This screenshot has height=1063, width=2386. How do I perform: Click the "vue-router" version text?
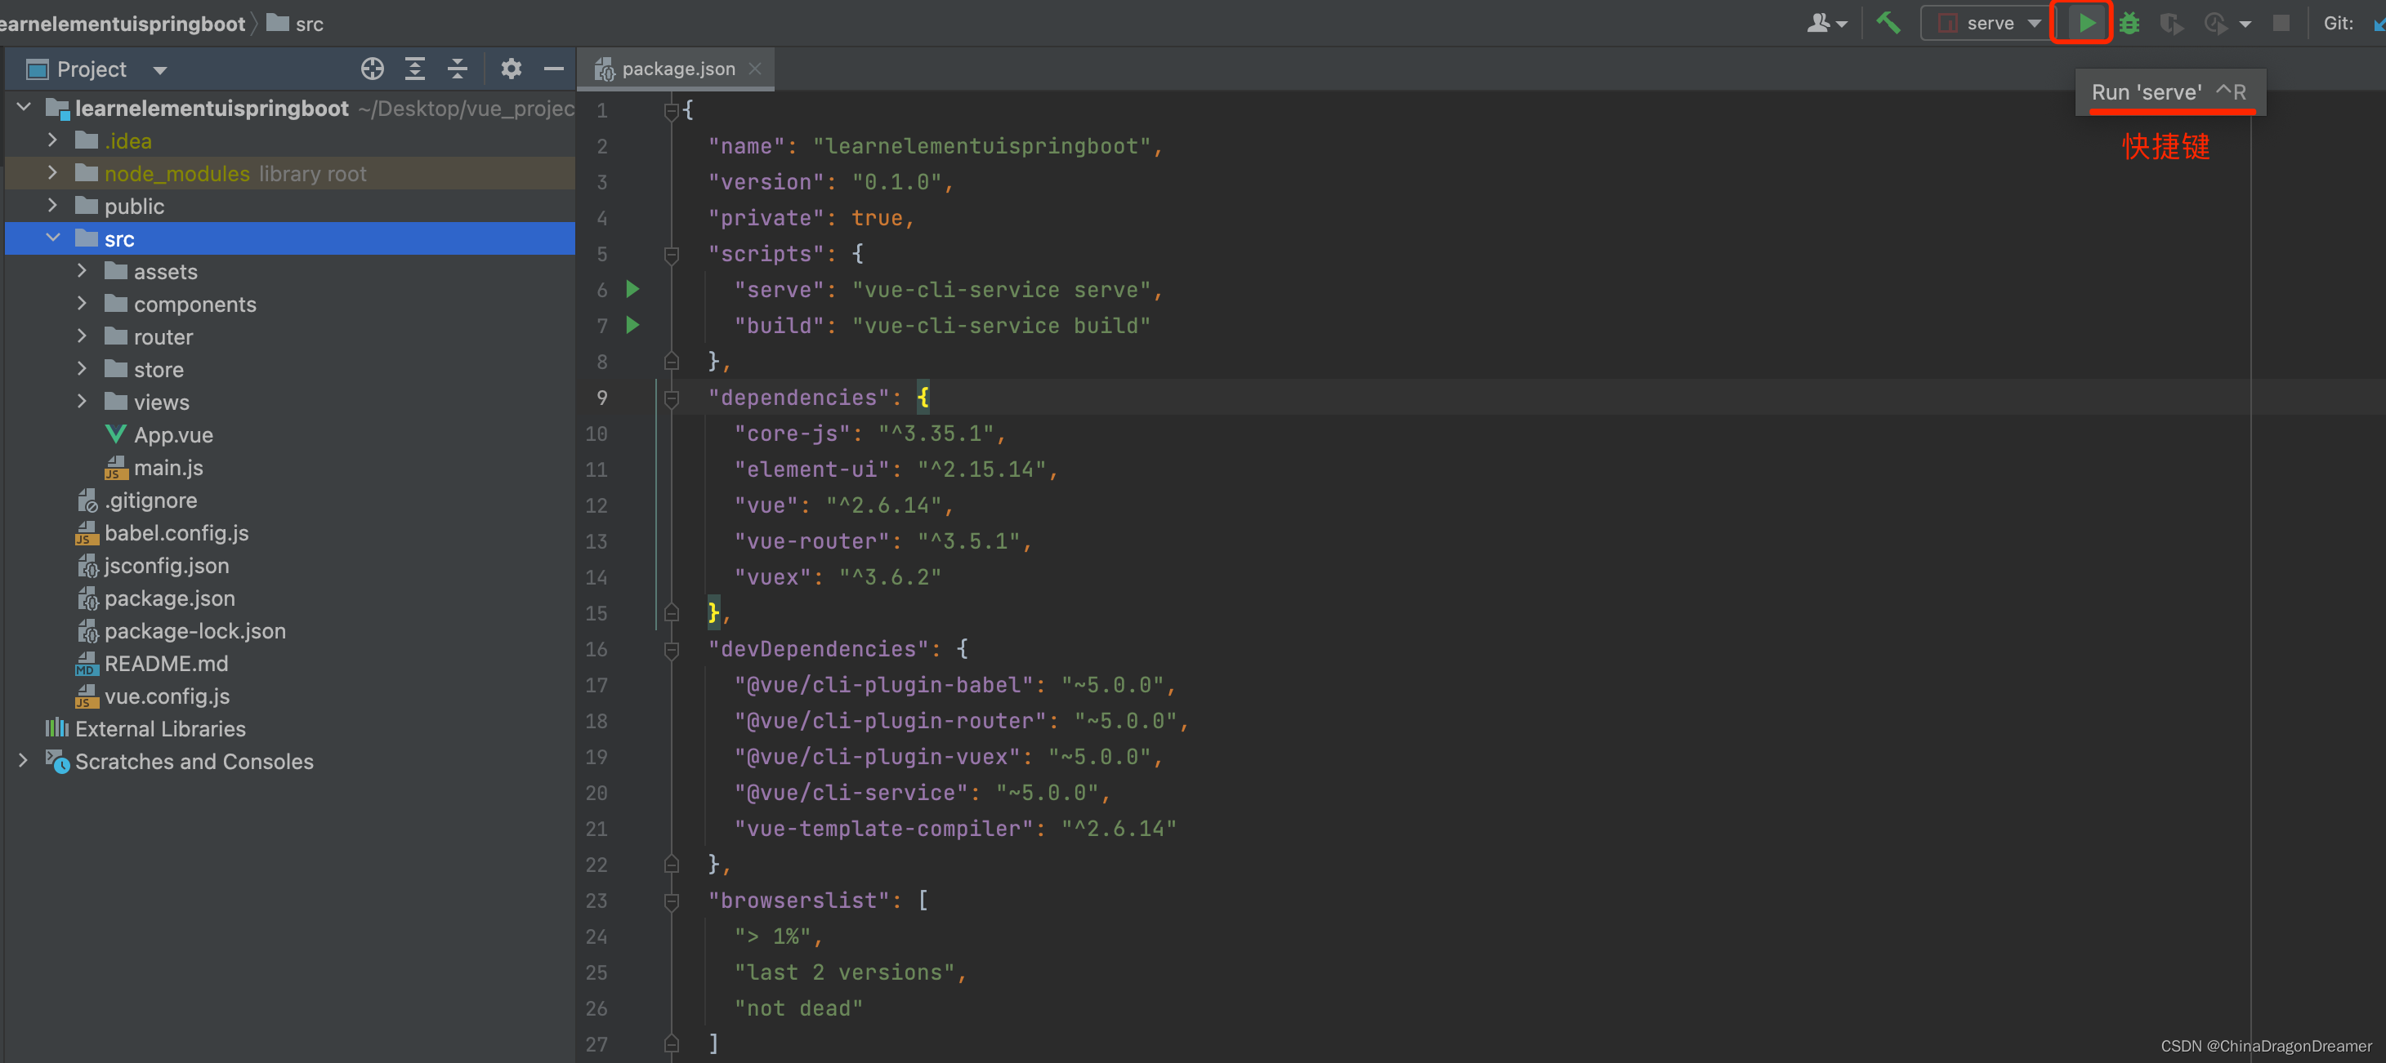968,541
